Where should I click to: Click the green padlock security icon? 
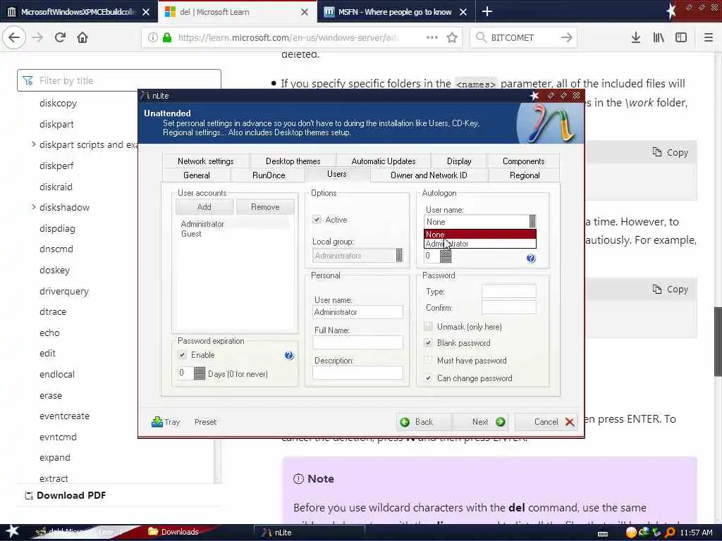[167, 37]
